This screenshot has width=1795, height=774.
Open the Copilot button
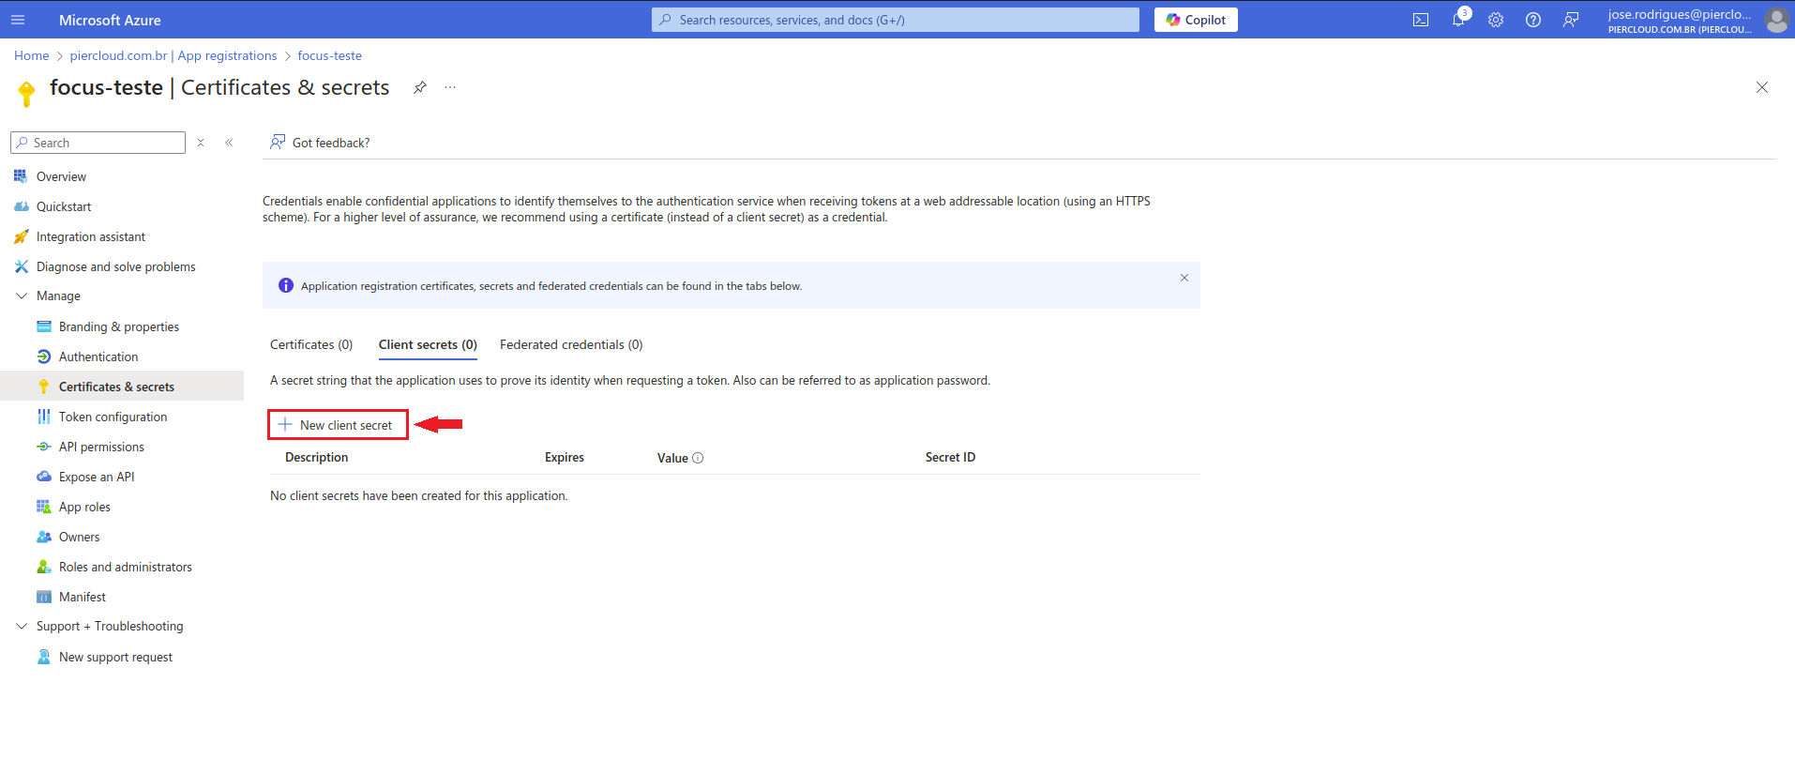click(1196, 20)
